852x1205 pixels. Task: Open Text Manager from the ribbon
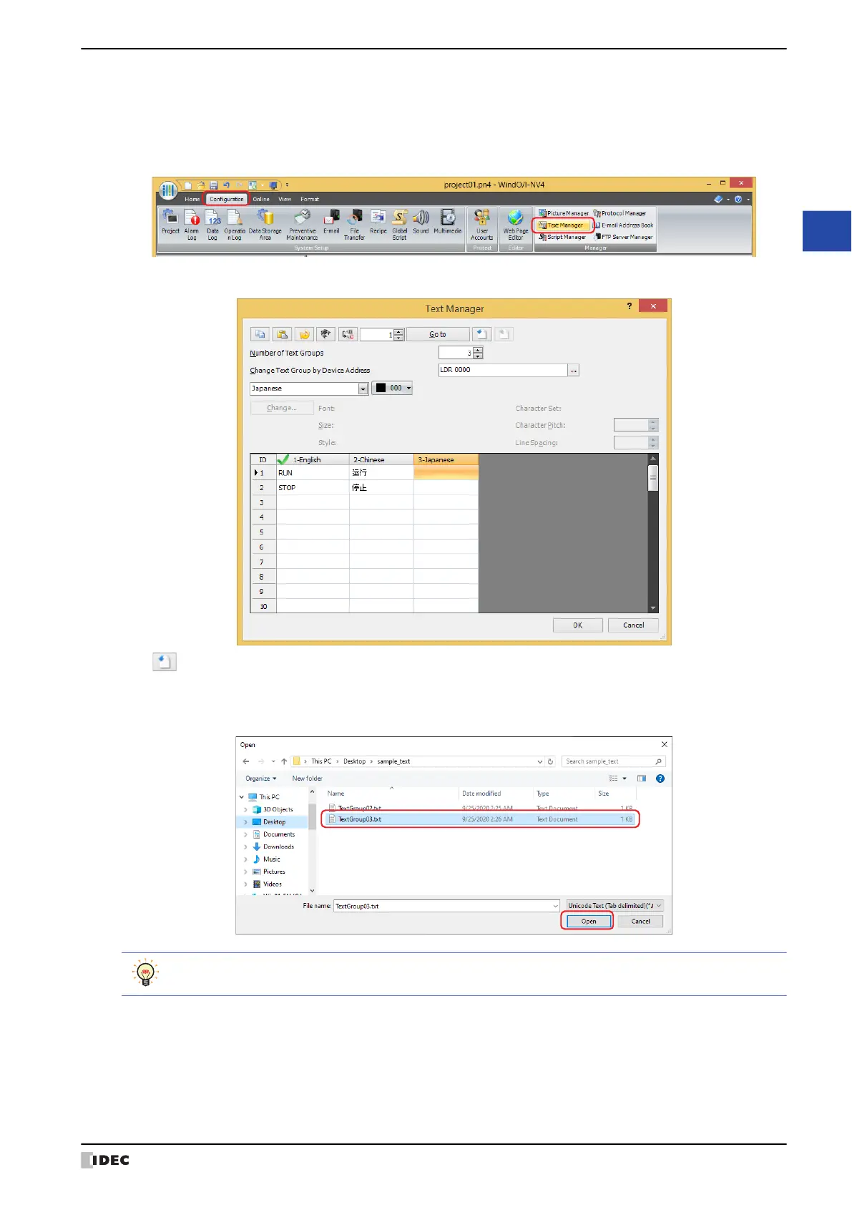click(x=562, y=225)
